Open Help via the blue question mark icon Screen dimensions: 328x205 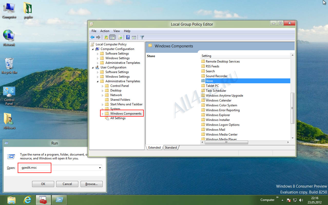[x=128, y=37]
